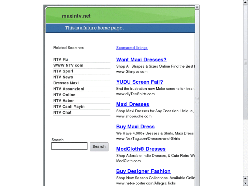The image size is (248, 186).
Task: Select the NTV News related search
Action: 63,77
